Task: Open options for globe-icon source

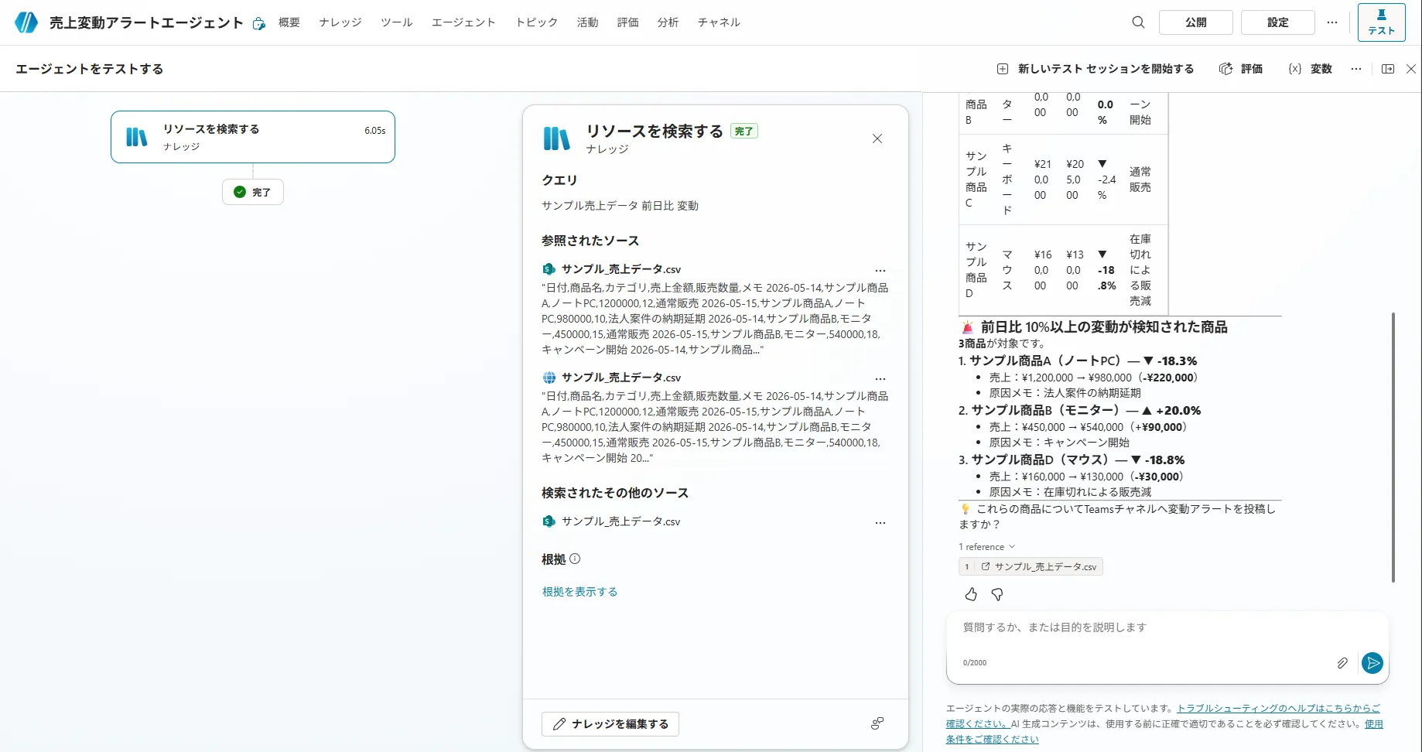Action: (880, 379)
